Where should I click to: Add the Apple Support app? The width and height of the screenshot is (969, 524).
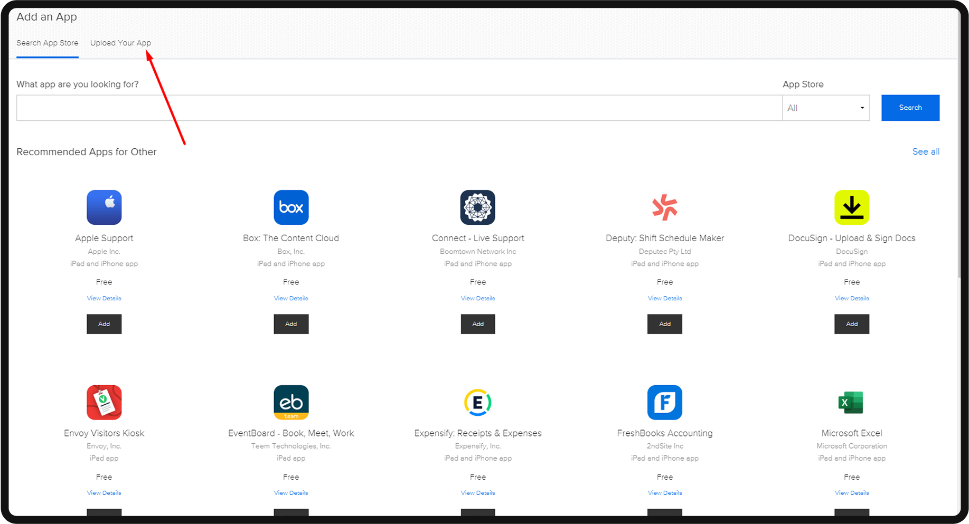pos(104,324)
